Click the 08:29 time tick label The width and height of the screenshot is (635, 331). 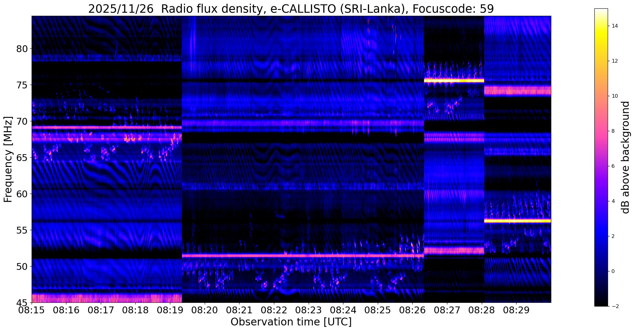coord(516,310)
